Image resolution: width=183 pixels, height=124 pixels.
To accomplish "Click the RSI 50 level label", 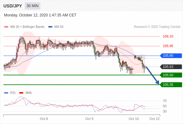I will coord(165,106).
